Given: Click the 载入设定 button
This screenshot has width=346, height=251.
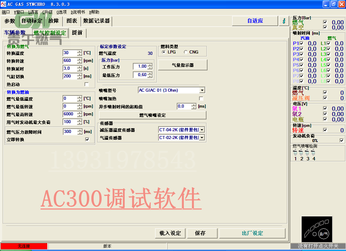Looking at the screenshot, I should point(170,233).
